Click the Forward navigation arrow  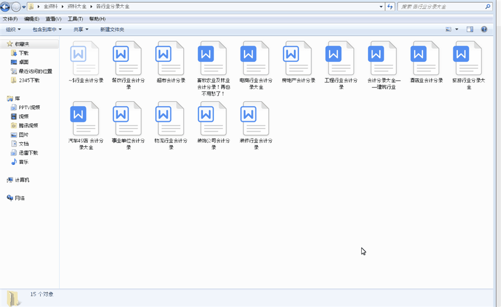(16, 6)
